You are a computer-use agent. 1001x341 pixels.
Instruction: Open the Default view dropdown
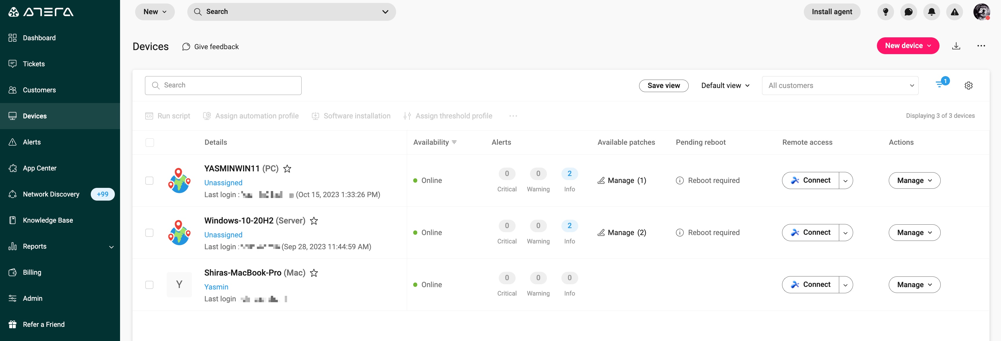click(x=725, y=85)
